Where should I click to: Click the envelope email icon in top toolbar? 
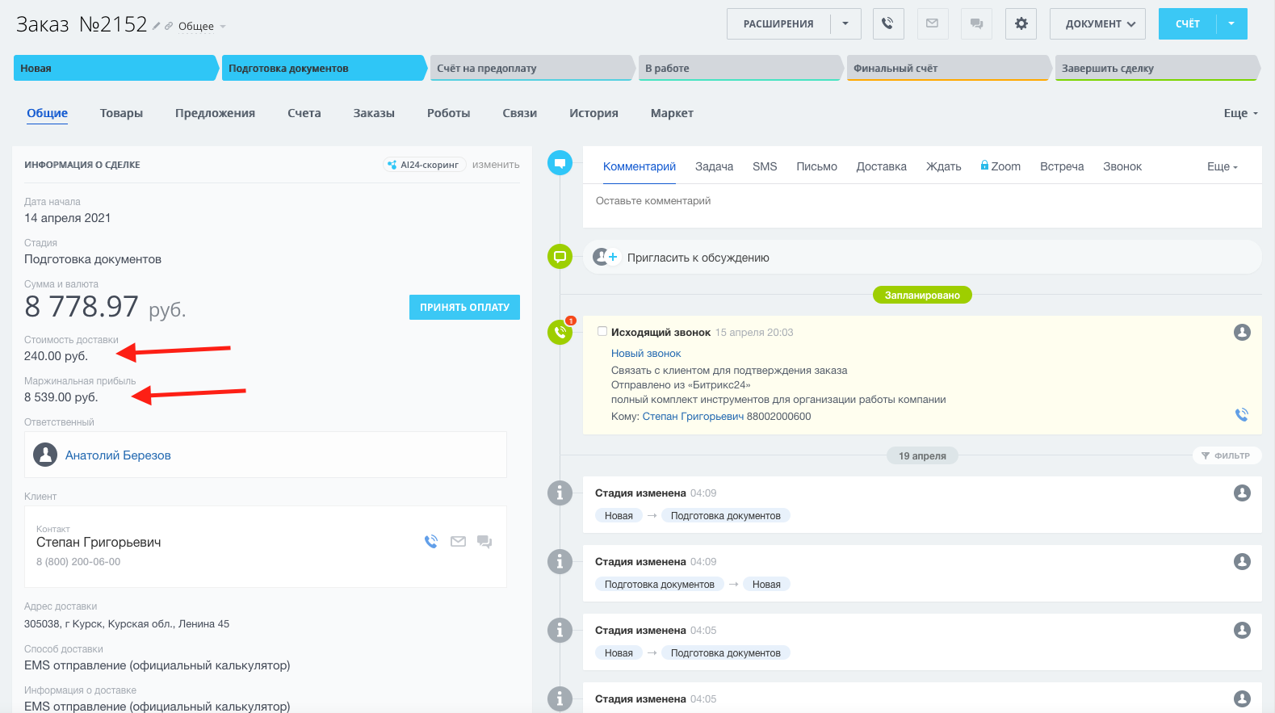933,24
